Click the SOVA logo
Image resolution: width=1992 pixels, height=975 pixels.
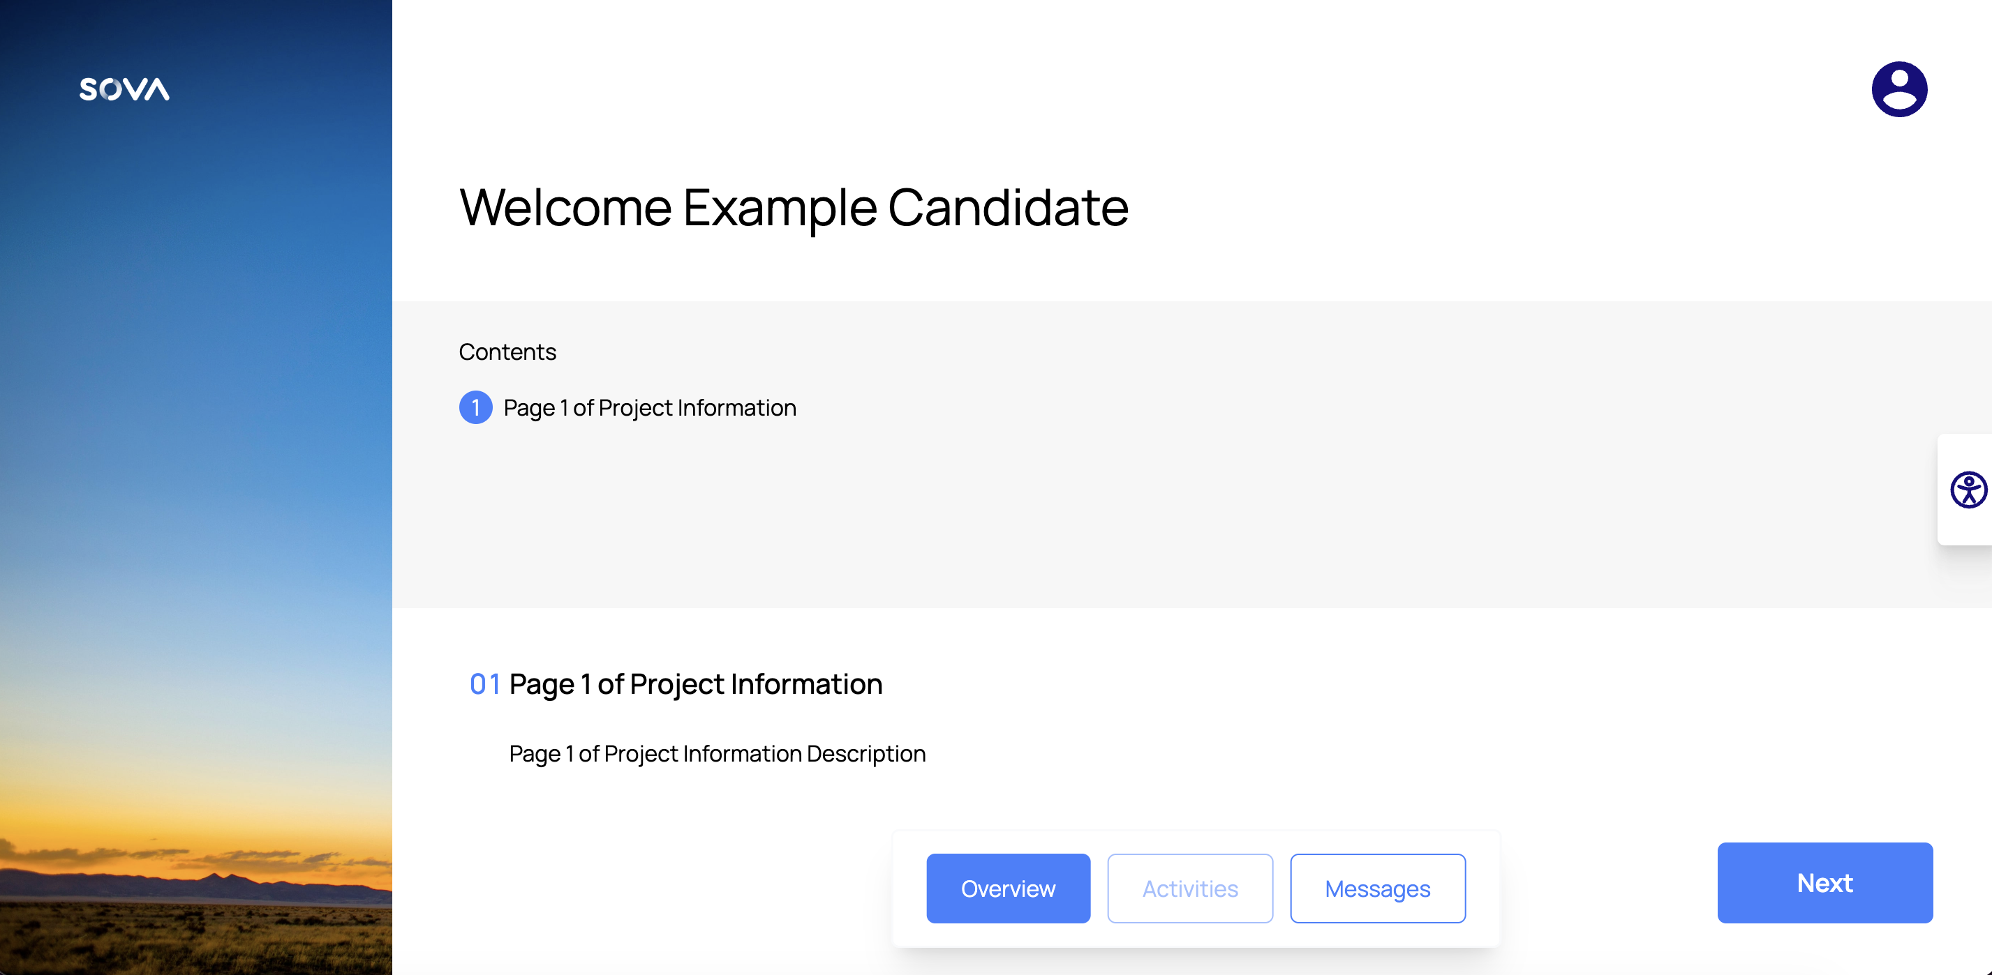(124, 89)
